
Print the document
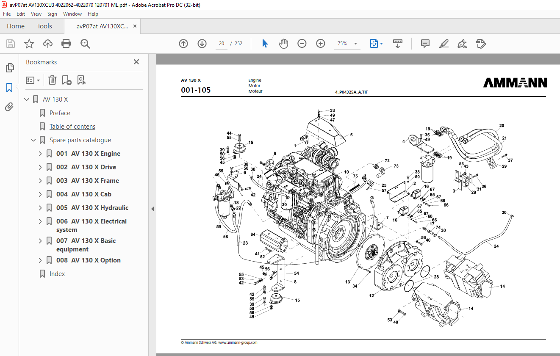pos(66,44)
